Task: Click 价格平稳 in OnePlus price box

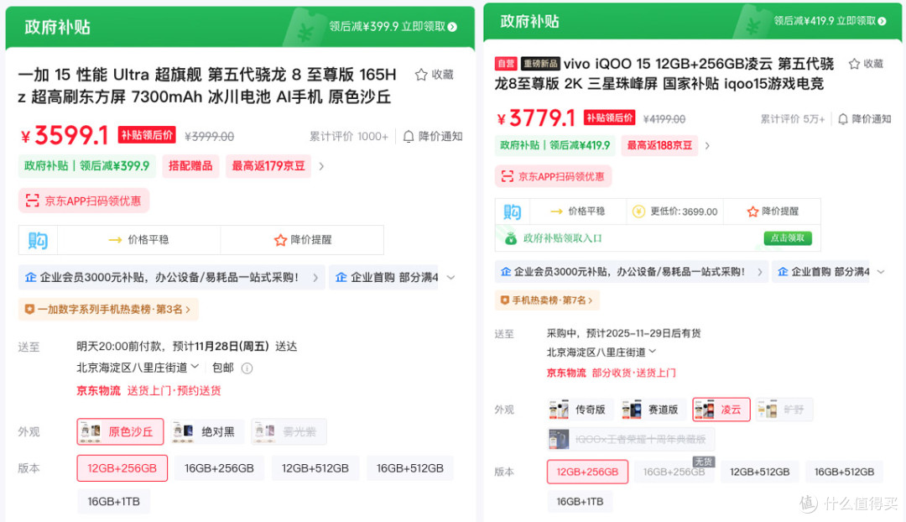Action: tap(138, 240)
